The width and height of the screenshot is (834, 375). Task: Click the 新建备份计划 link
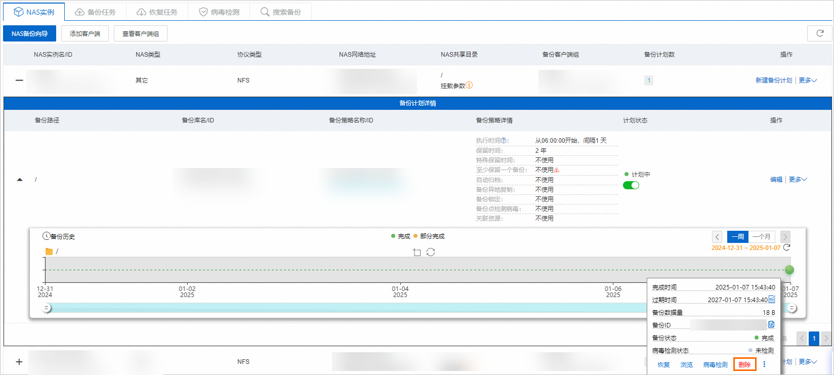pyautogui.click(x=774, y=80)
